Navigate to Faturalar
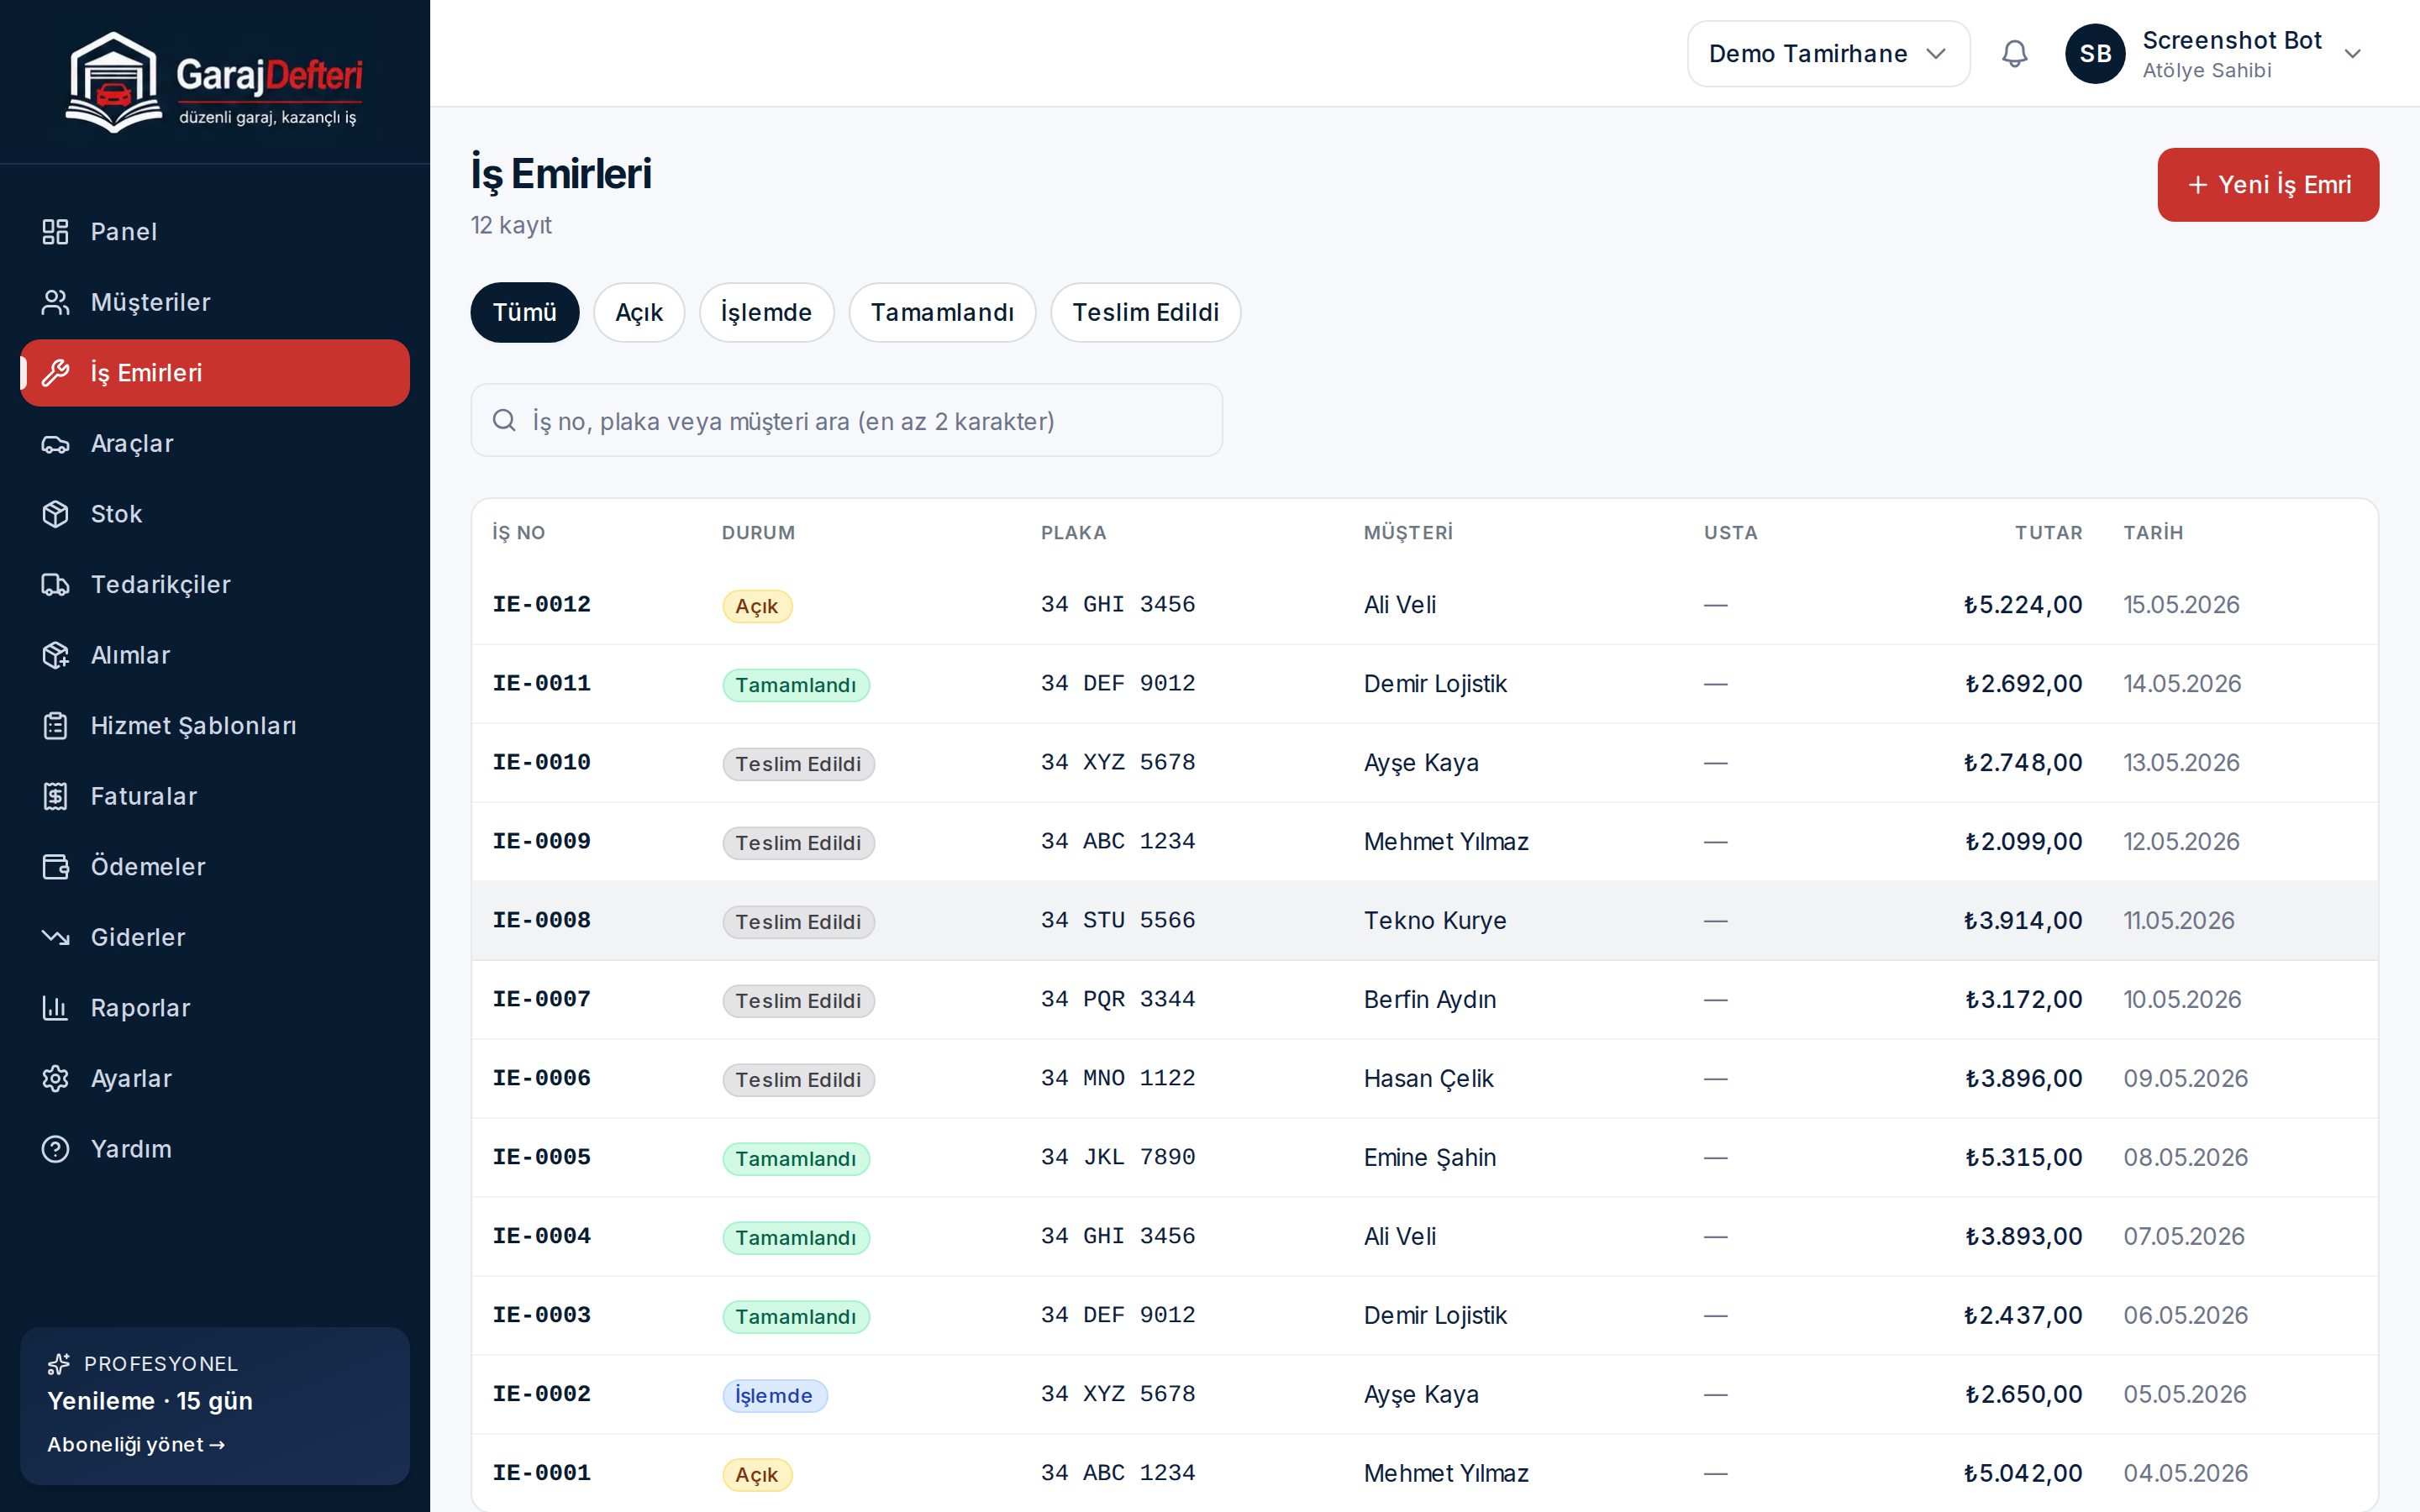2420x1512 pixels. tap(215, 796)
